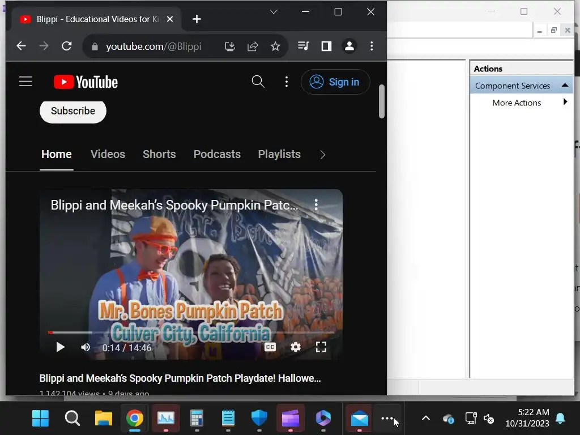
Task: Go back using Chrome's back arrow
Action: [x=22, y=46]
